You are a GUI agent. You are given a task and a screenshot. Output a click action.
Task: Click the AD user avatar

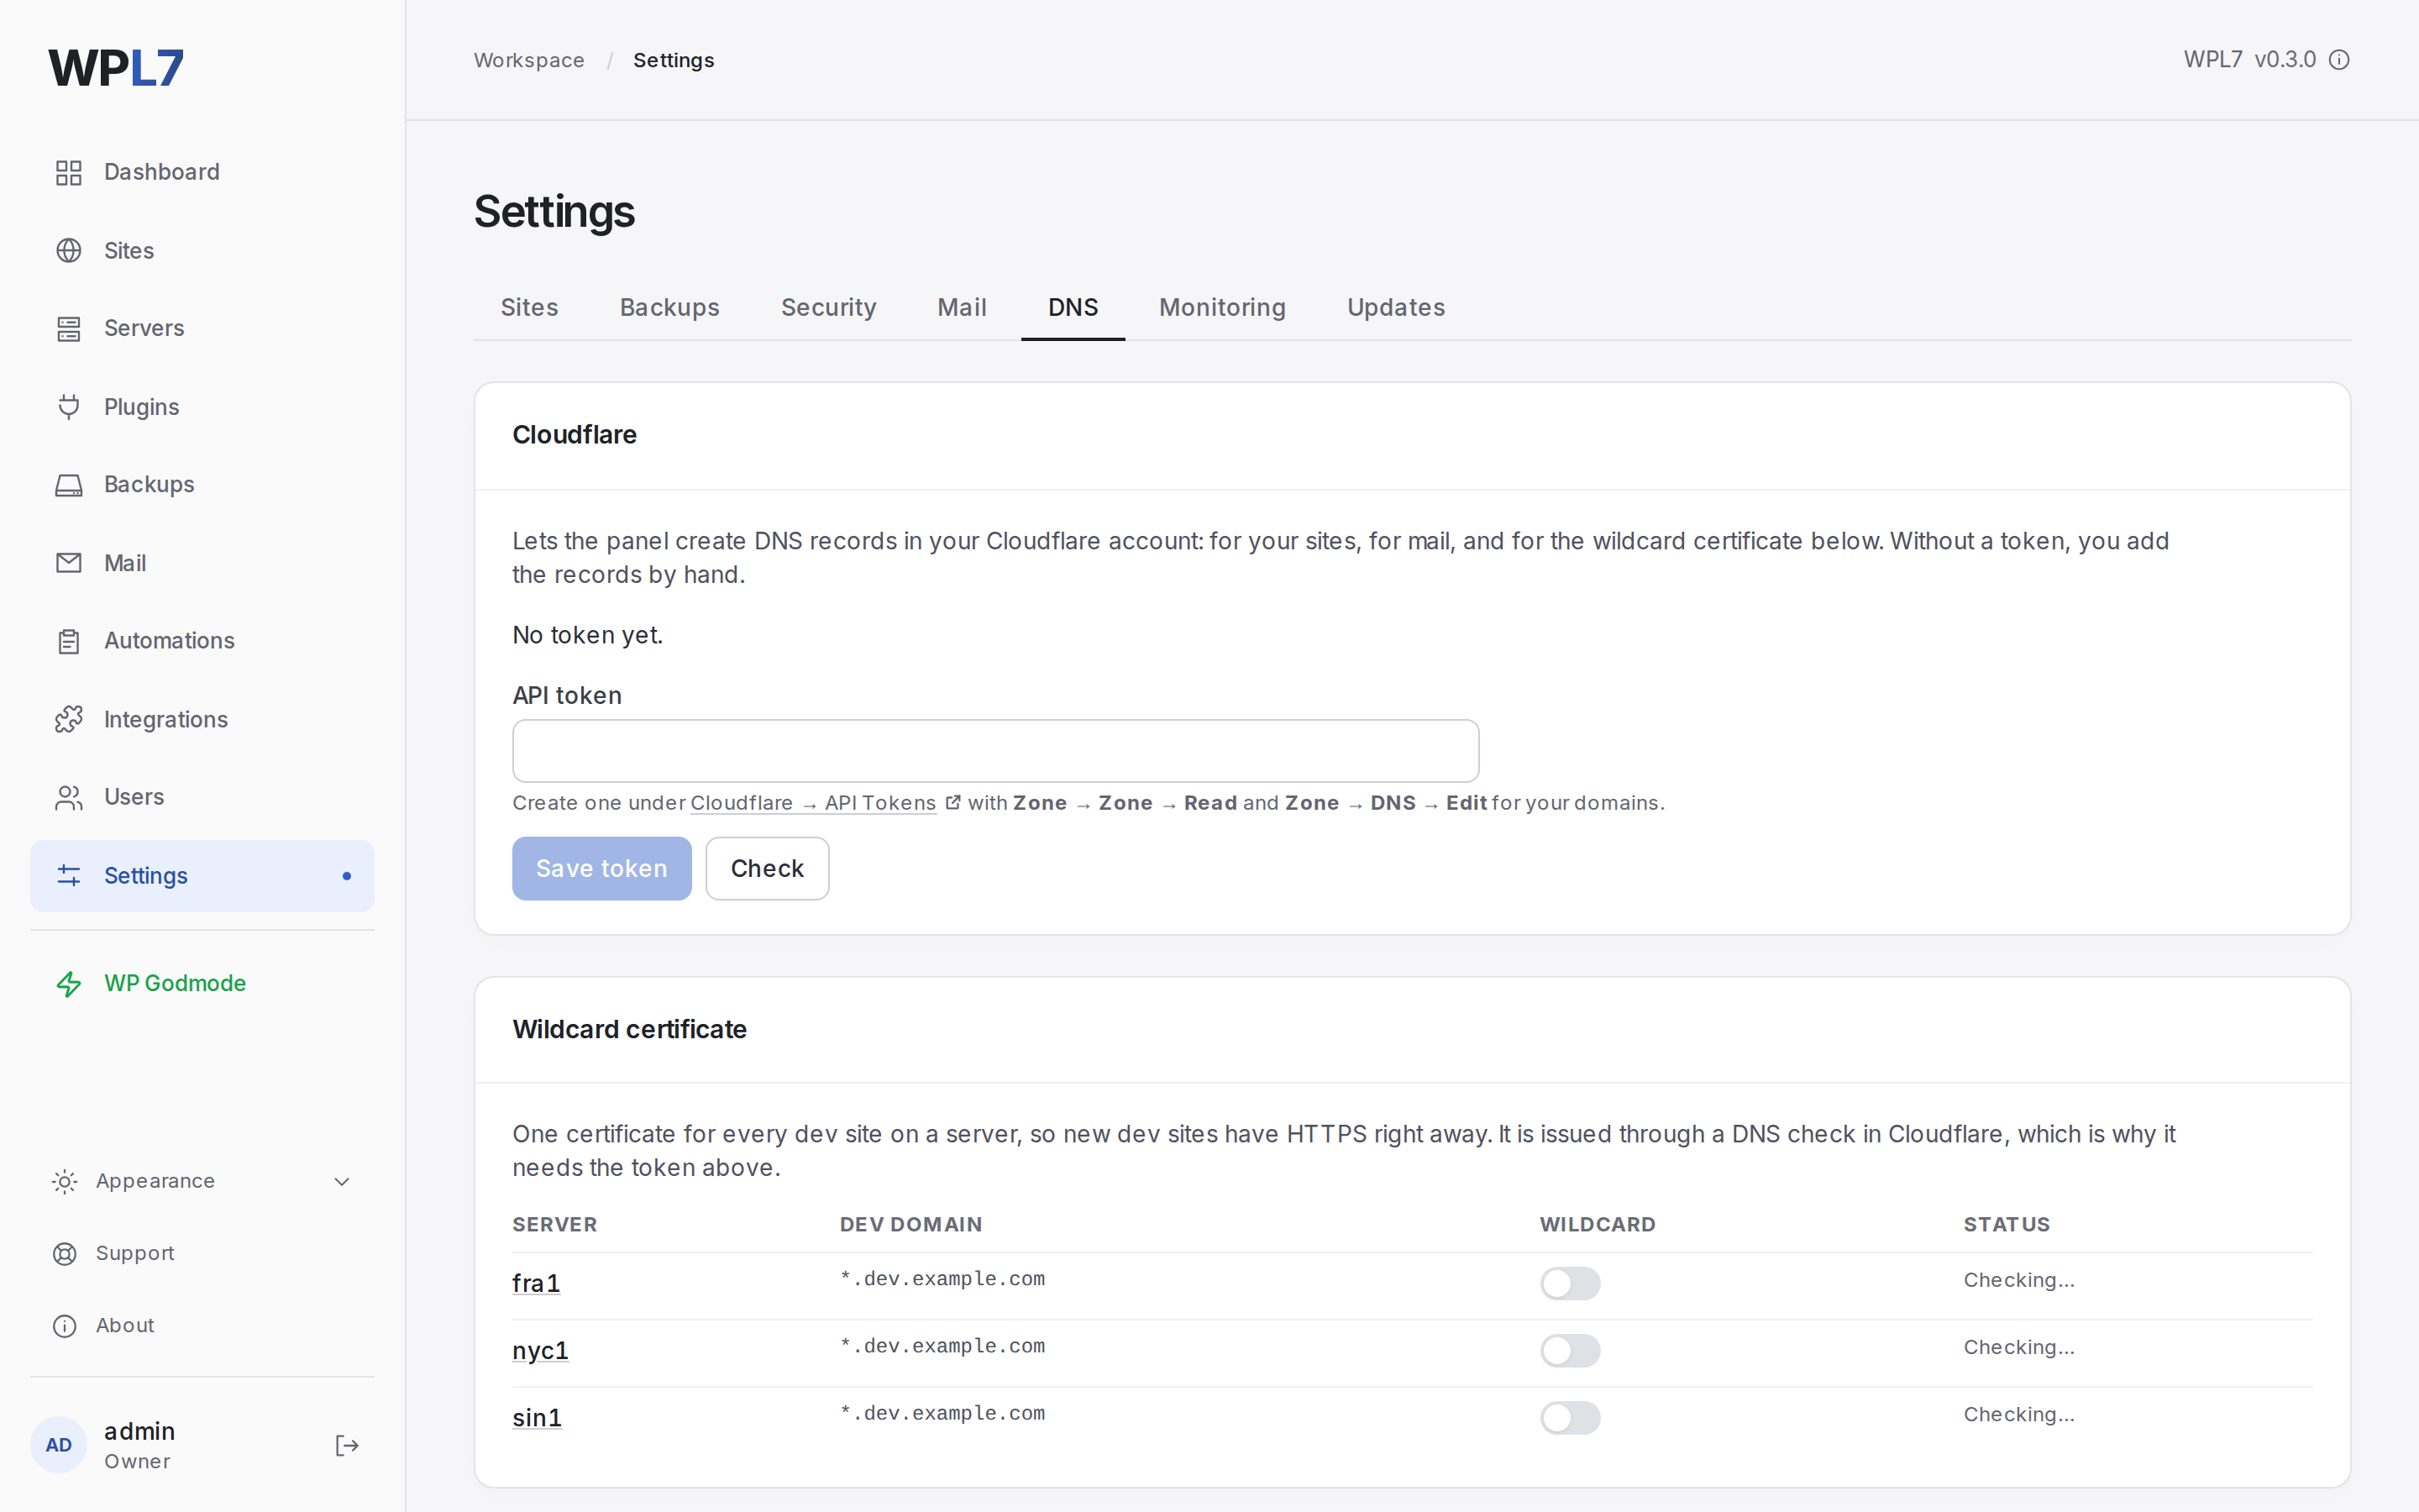59,1445
